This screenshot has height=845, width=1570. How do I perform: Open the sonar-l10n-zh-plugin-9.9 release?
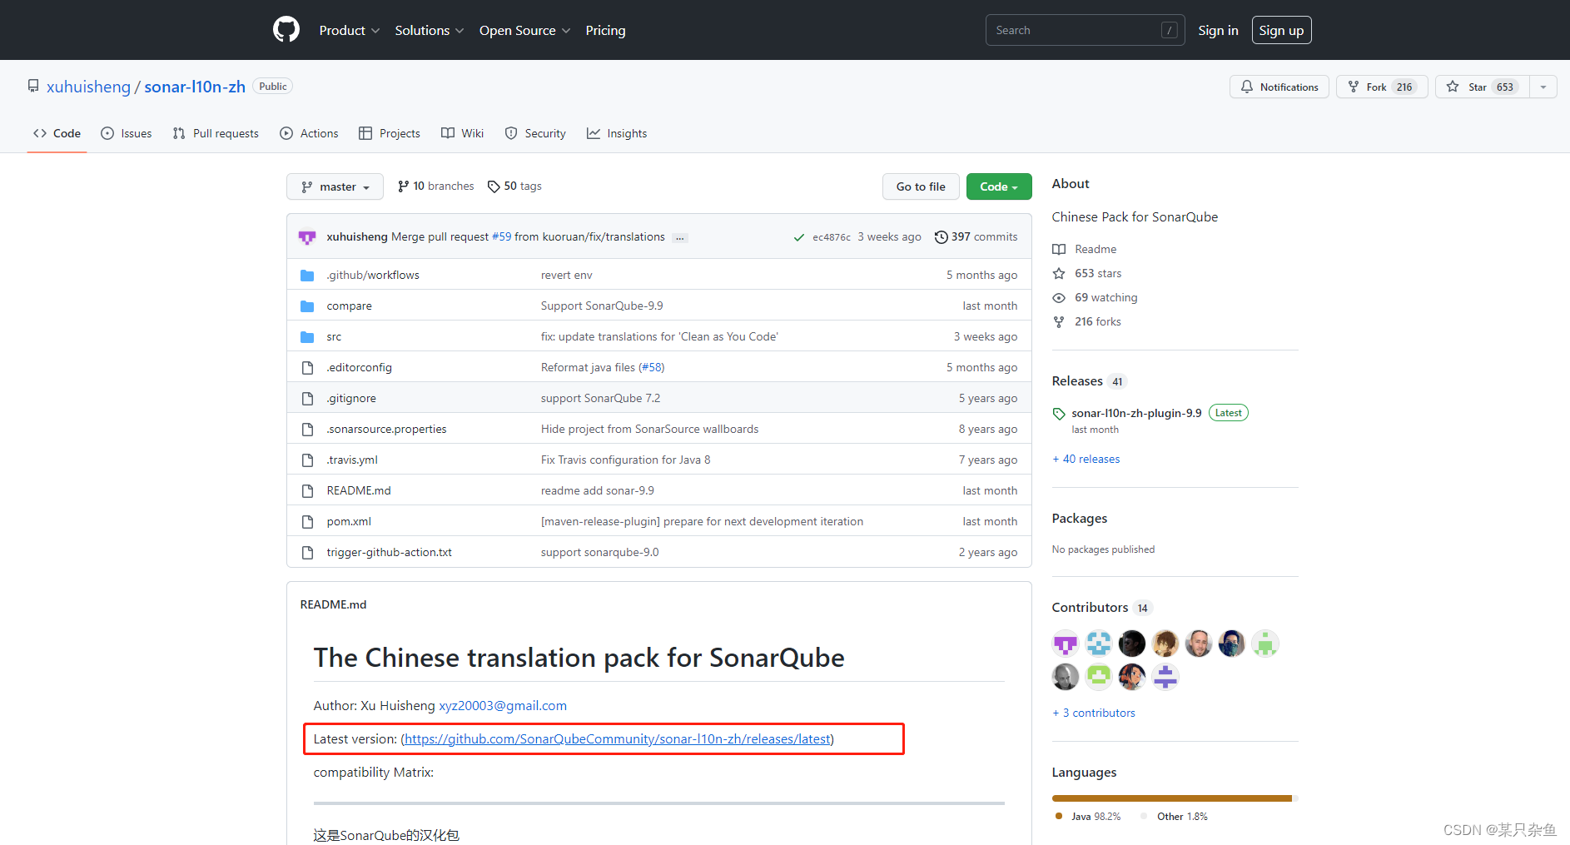[x=1136, y=413]
